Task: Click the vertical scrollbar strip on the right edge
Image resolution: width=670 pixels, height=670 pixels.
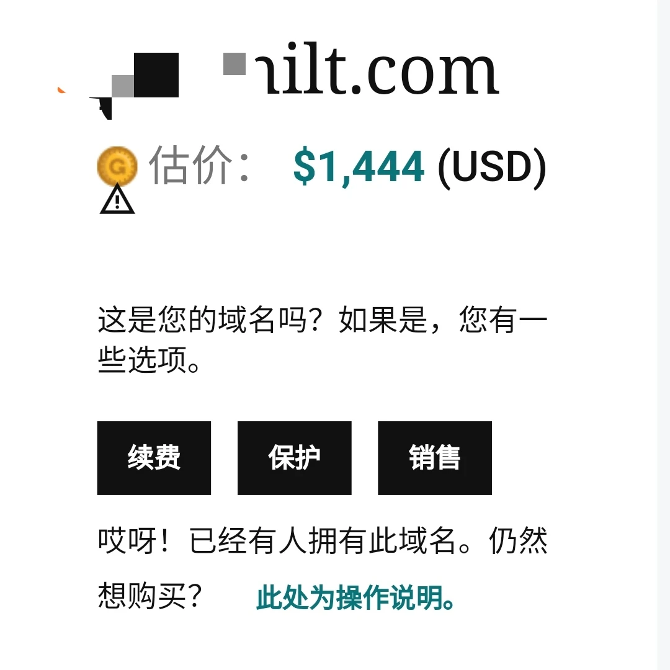Action: point(663,335)
